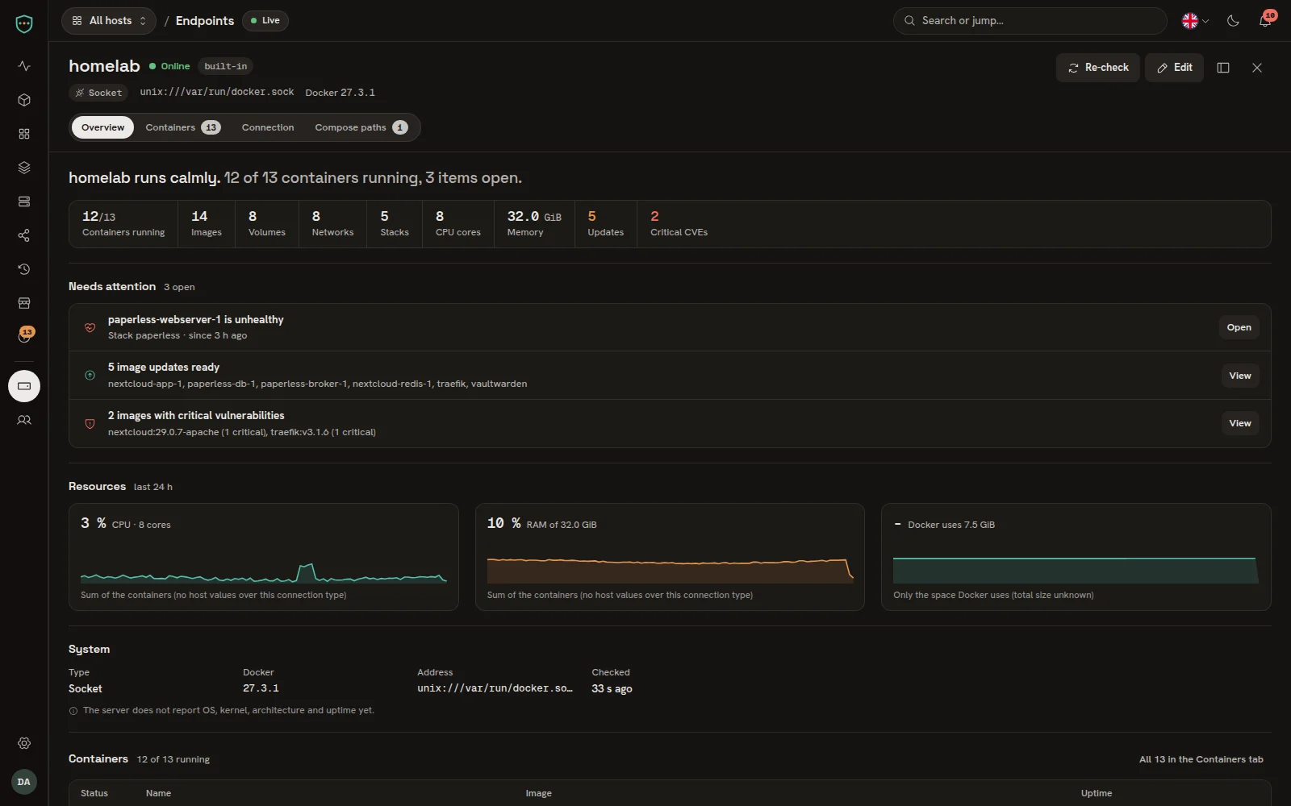Click the shield logo in the sidebar
The height and width of the screenshot is (806, 1291).
click(24, 24)
